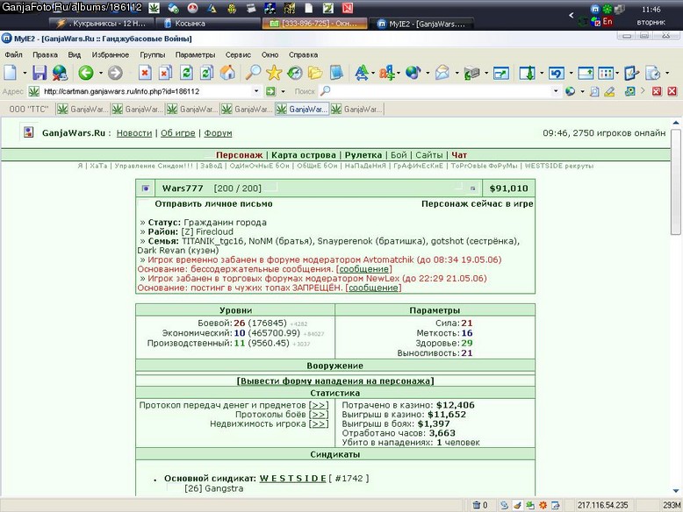Go back with the green arrow button
The width and height of the screenshot is (683, 512).
86,73
